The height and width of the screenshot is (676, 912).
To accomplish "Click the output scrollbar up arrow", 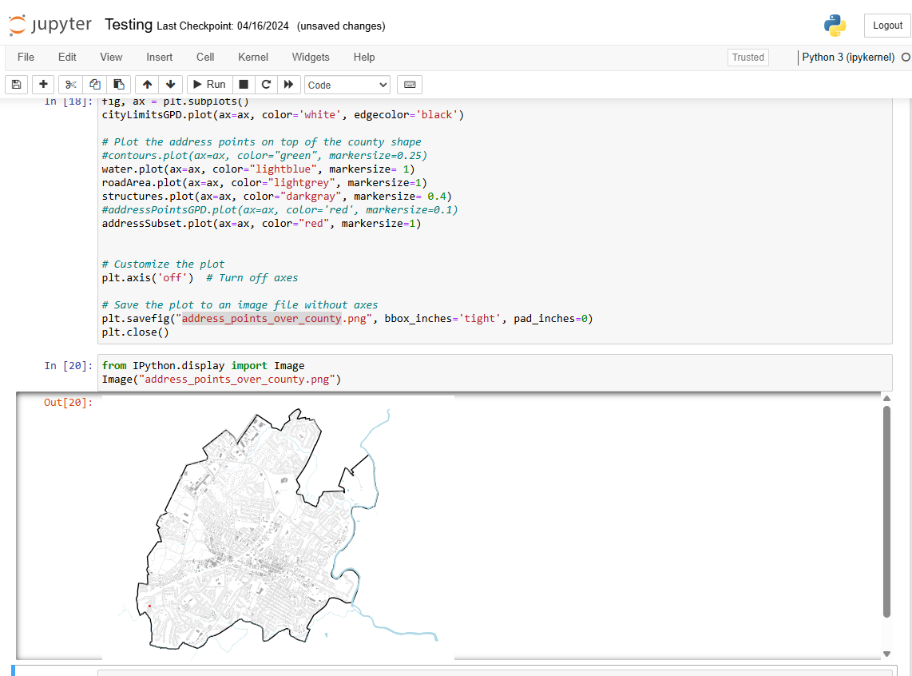I will click(886, 399).
